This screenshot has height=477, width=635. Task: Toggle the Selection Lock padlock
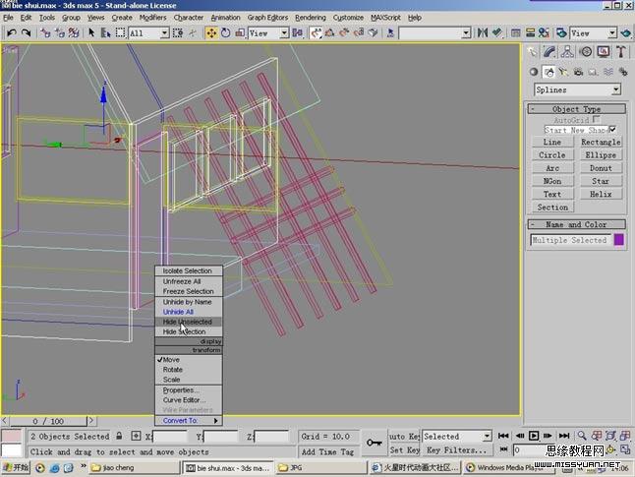(119, 436)
